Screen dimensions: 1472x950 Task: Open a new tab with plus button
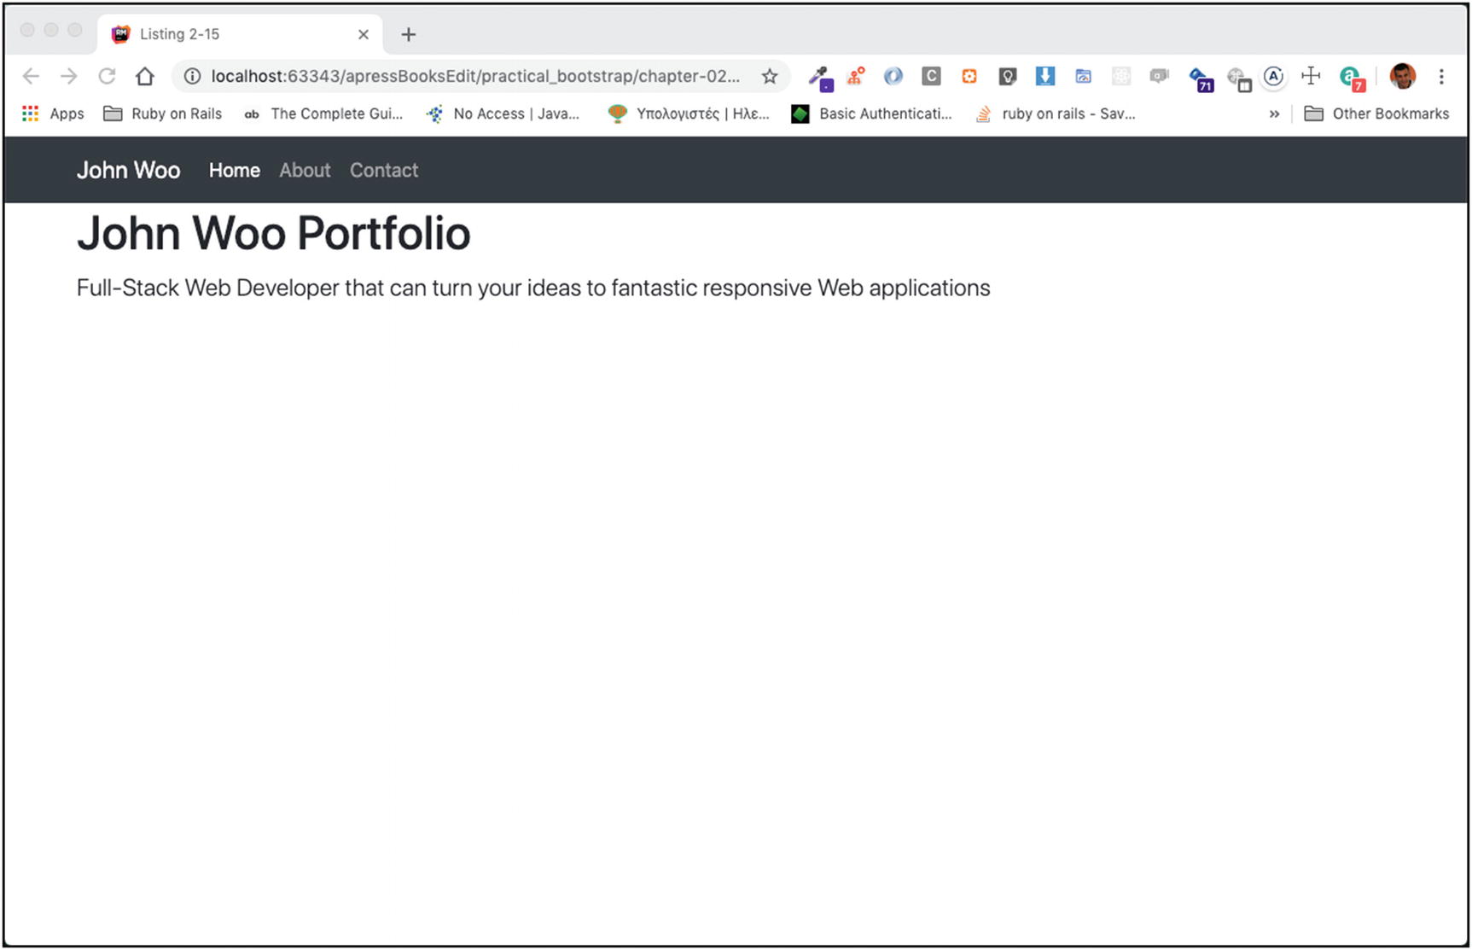point(409,34)
